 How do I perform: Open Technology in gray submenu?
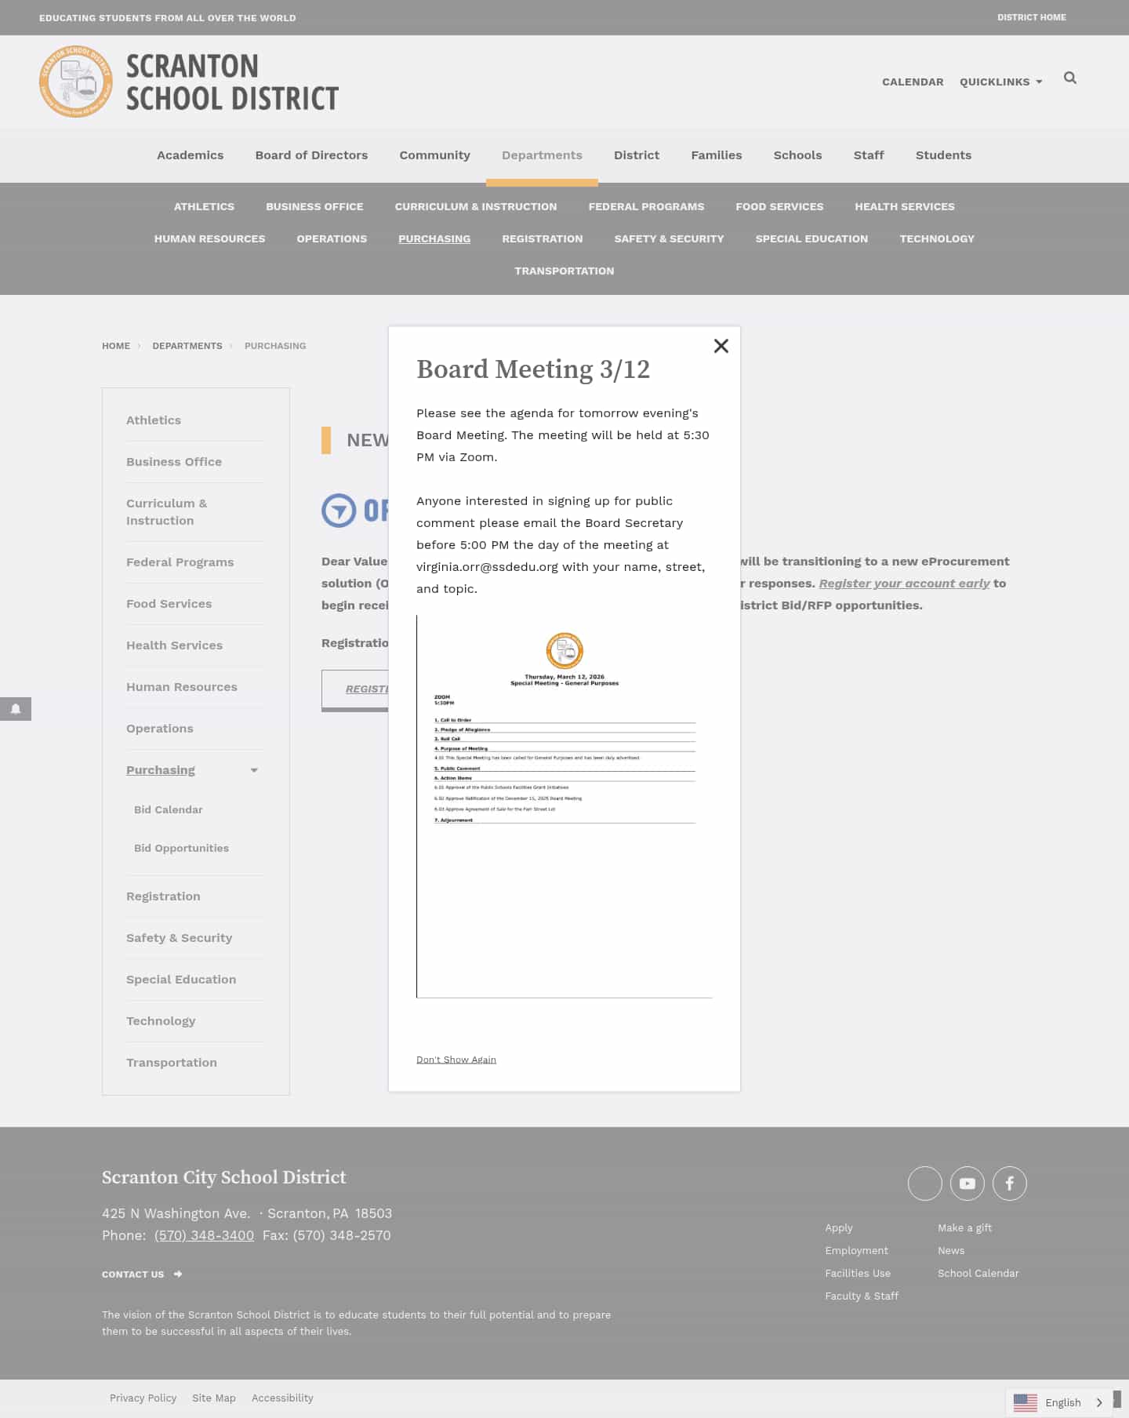[937, 238]
